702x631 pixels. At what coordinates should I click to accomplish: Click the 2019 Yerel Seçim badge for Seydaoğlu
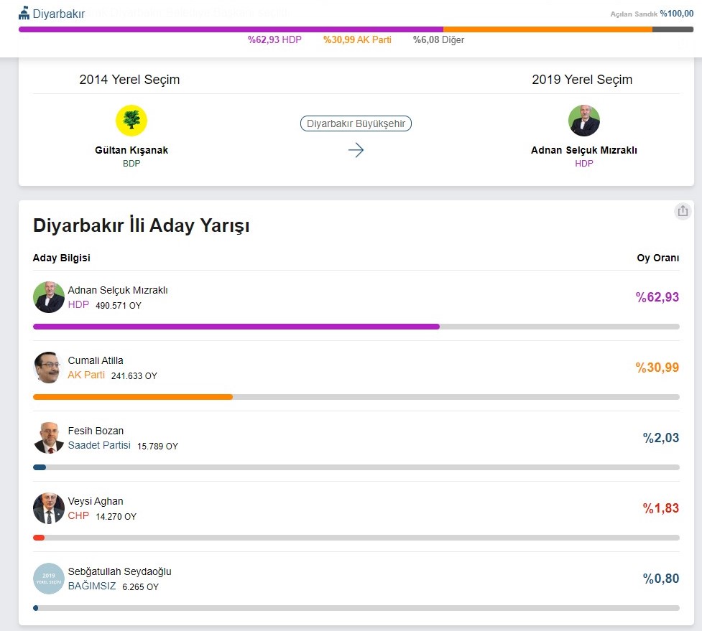[x=47, y=579]
